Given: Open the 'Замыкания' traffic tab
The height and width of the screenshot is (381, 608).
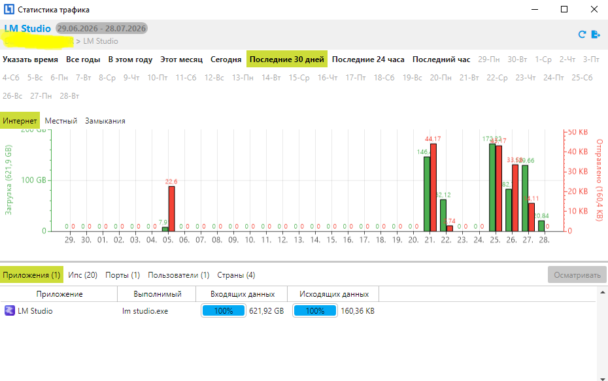Looking at the screenshot, I should pyautogui.click(x=105, y=121).
